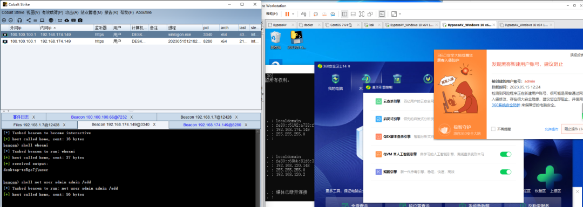Open 攻击(A) menu
Viewport: 583px width, 207px height.
(72, 12)
